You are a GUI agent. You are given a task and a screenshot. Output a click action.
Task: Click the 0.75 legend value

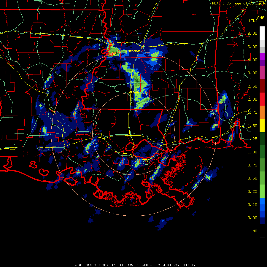tap(252, 165)
